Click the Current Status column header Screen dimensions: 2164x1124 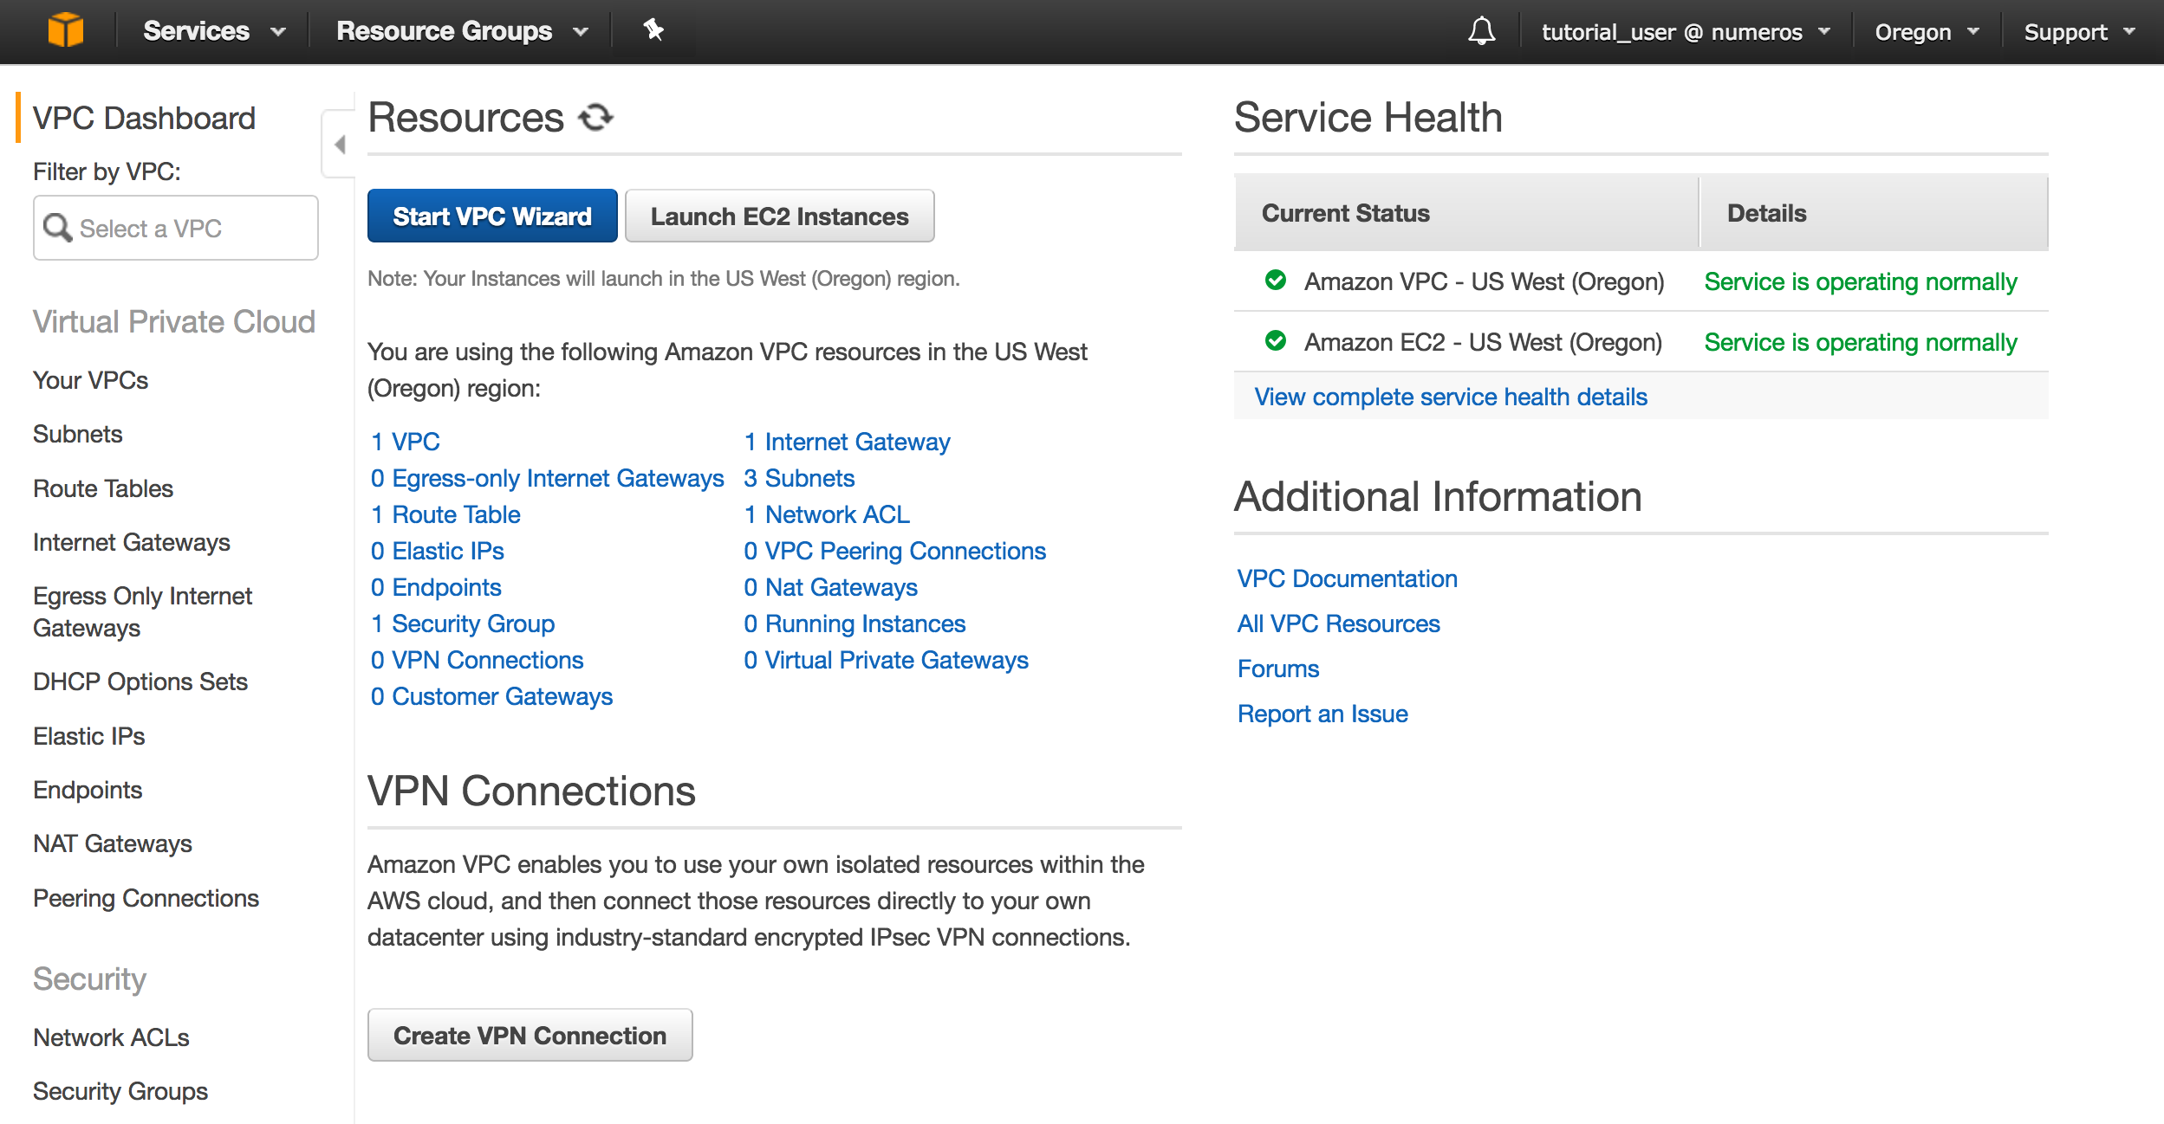[1466, 213]
